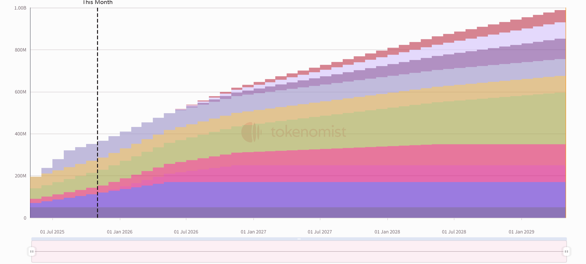Click the 01 Jul 2025 axis label

52,232
